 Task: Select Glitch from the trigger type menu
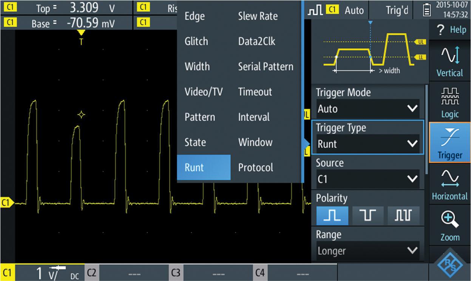point(196,41)
